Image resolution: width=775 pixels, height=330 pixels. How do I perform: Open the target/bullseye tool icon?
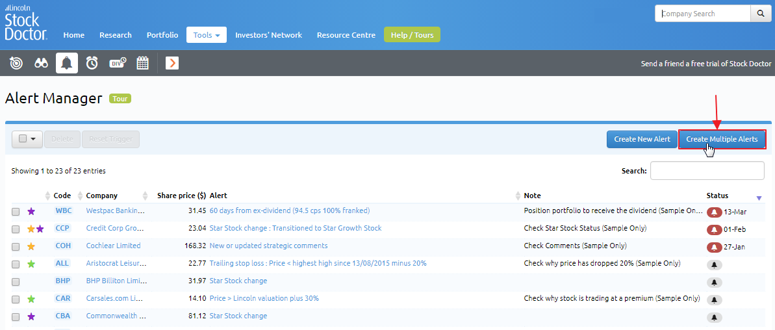[16, 63]
